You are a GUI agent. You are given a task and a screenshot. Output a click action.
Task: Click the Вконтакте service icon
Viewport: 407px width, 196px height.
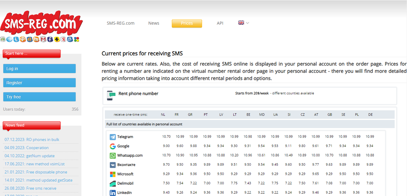(113, 165)
